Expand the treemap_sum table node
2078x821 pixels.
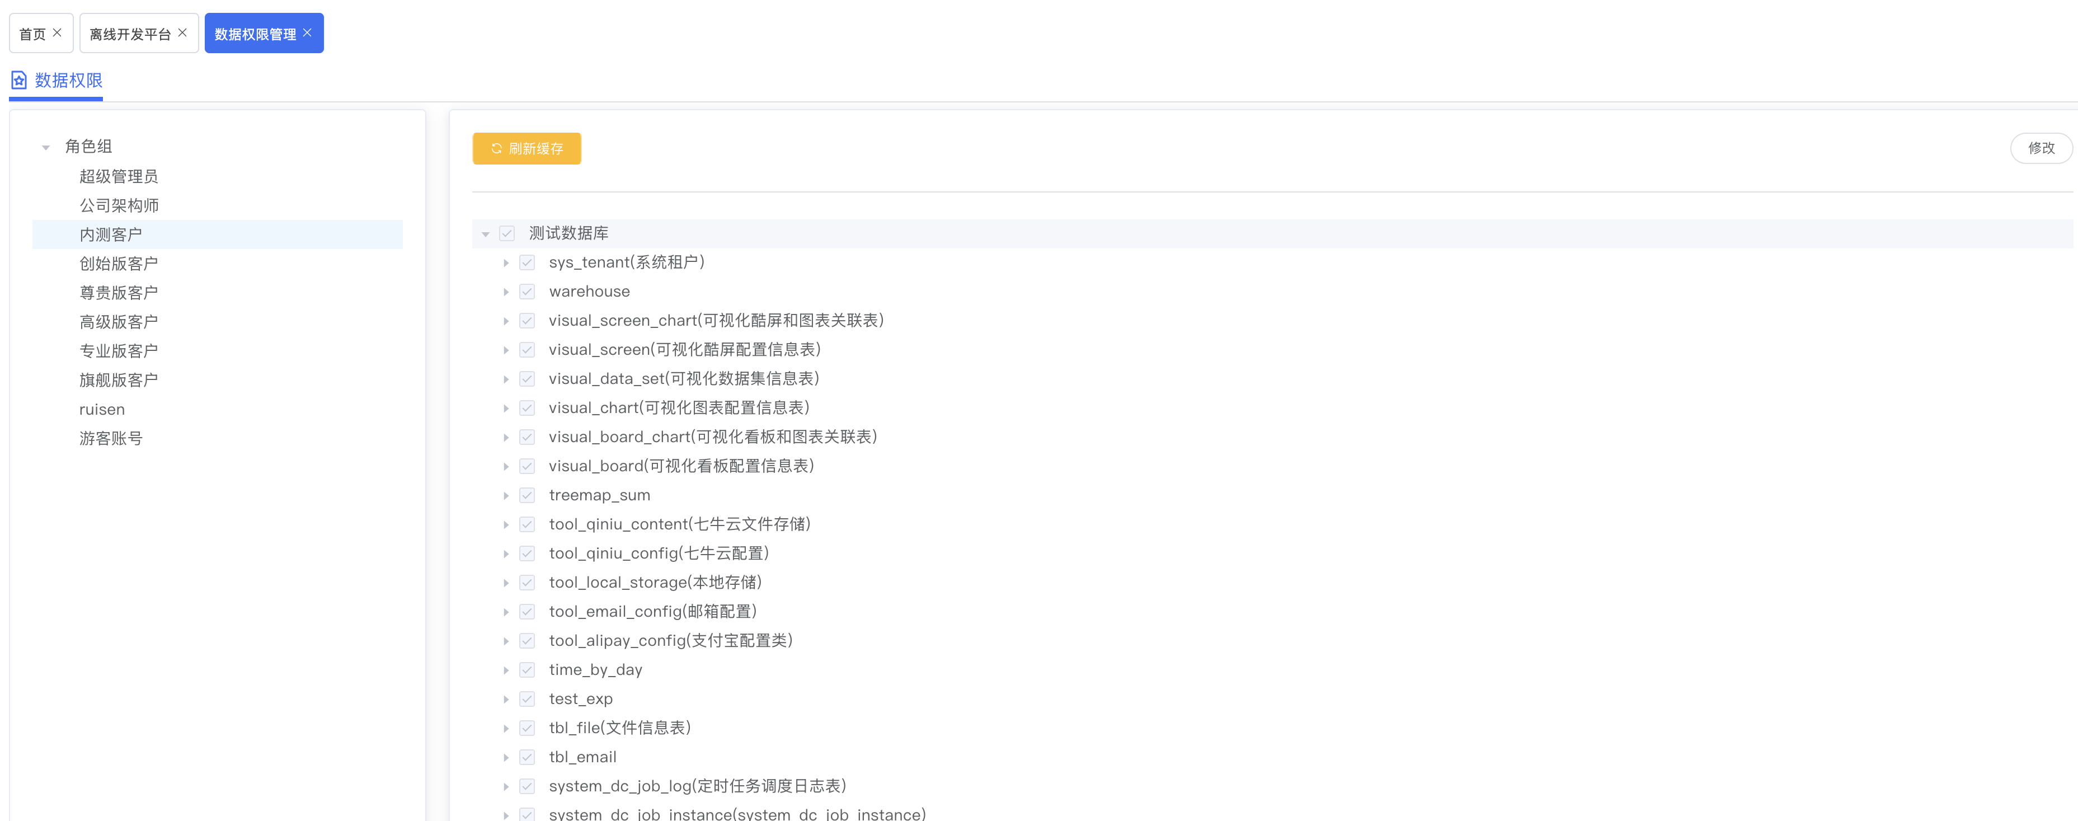[506, 496]
